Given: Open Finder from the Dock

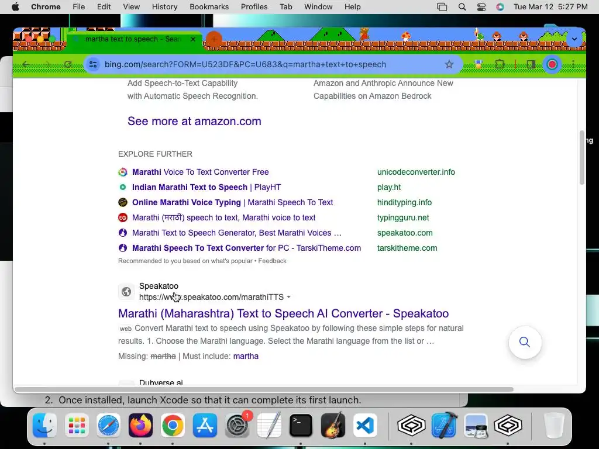Looking at the screenshot, I should [x=44, y=425].
